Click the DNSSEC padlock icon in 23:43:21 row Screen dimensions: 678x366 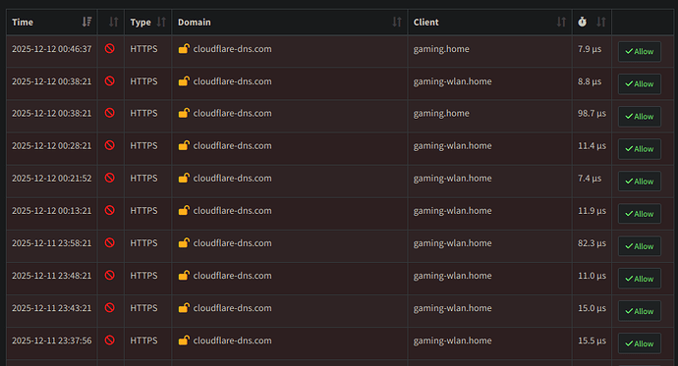(184, 307)
